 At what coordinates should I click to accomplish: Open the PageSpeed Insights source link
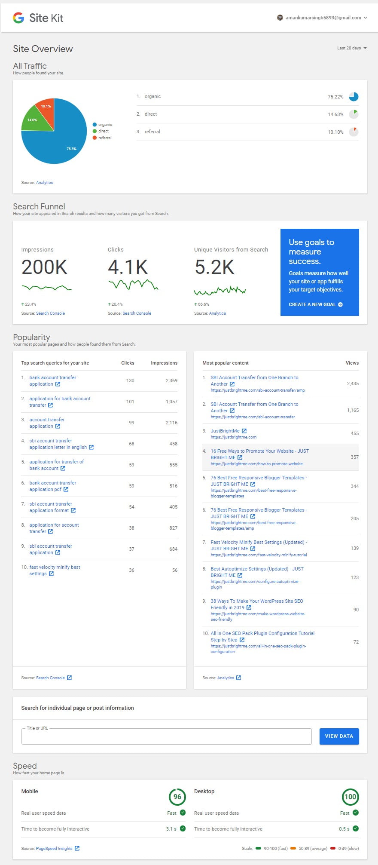(x=54, y=849)
